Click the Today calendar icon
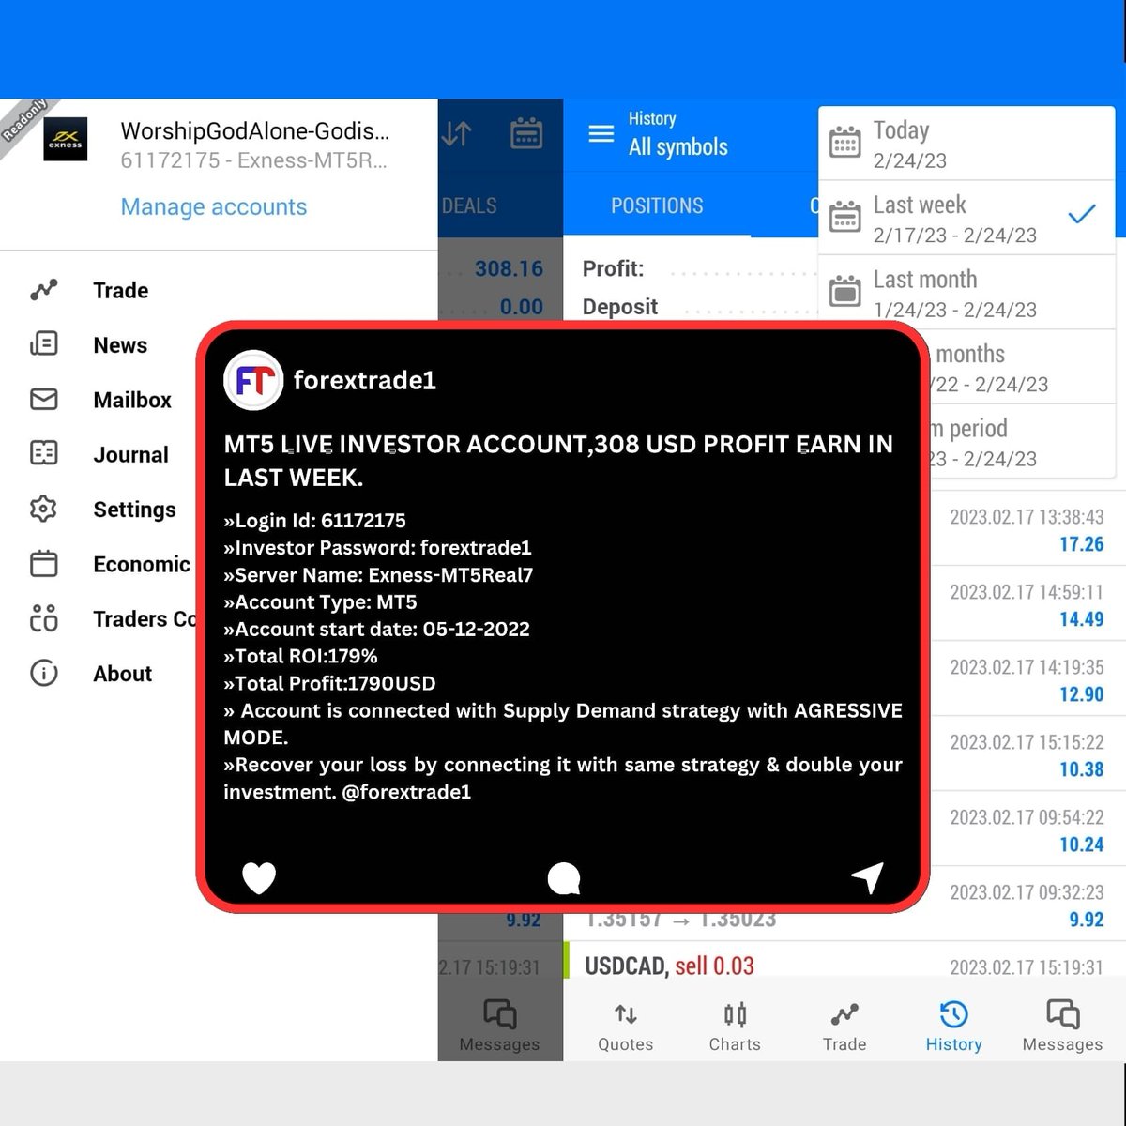 844,143
